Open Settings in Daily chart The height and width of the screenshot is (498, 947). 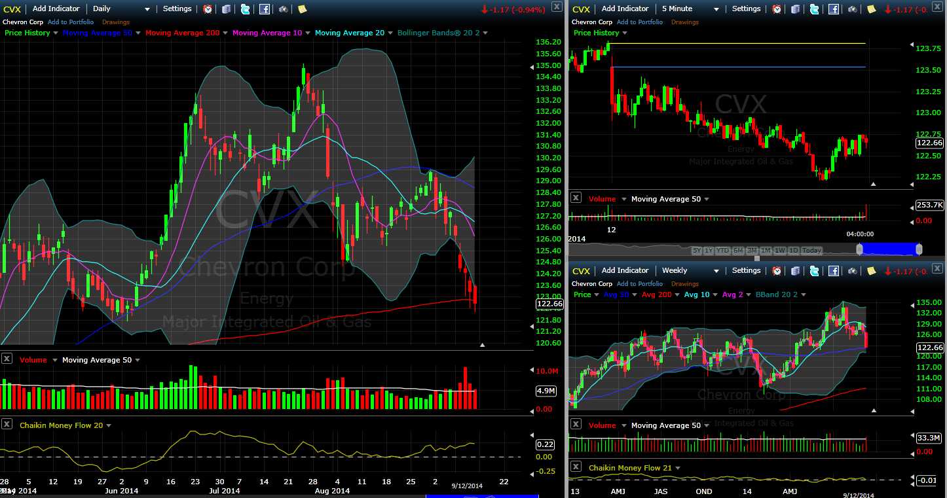point(177,9)
